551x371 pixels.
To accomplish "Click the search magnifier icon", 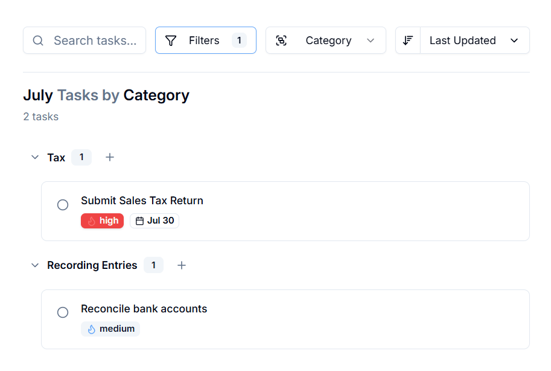I will (x=37, y=40).
